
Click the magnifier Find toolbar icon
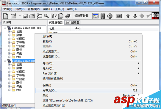tap(46, 16)
